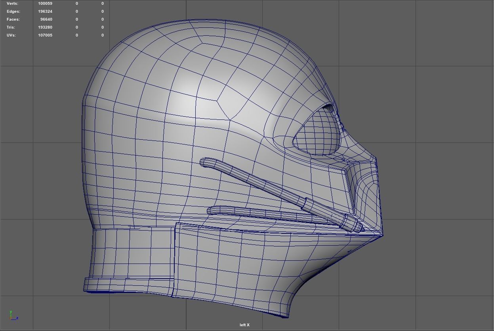This screenshot has height=331, width=494.
Task: Select the 'Edges:' HUD label
Action: pyautogui.click(x=13, y=12)
